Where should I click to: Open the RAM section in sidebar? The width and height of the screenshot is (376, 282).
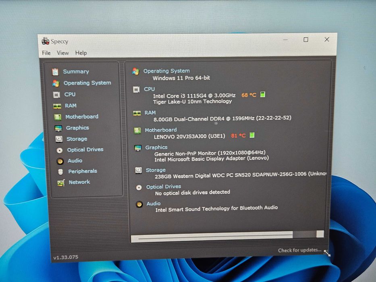click(71, 106)
